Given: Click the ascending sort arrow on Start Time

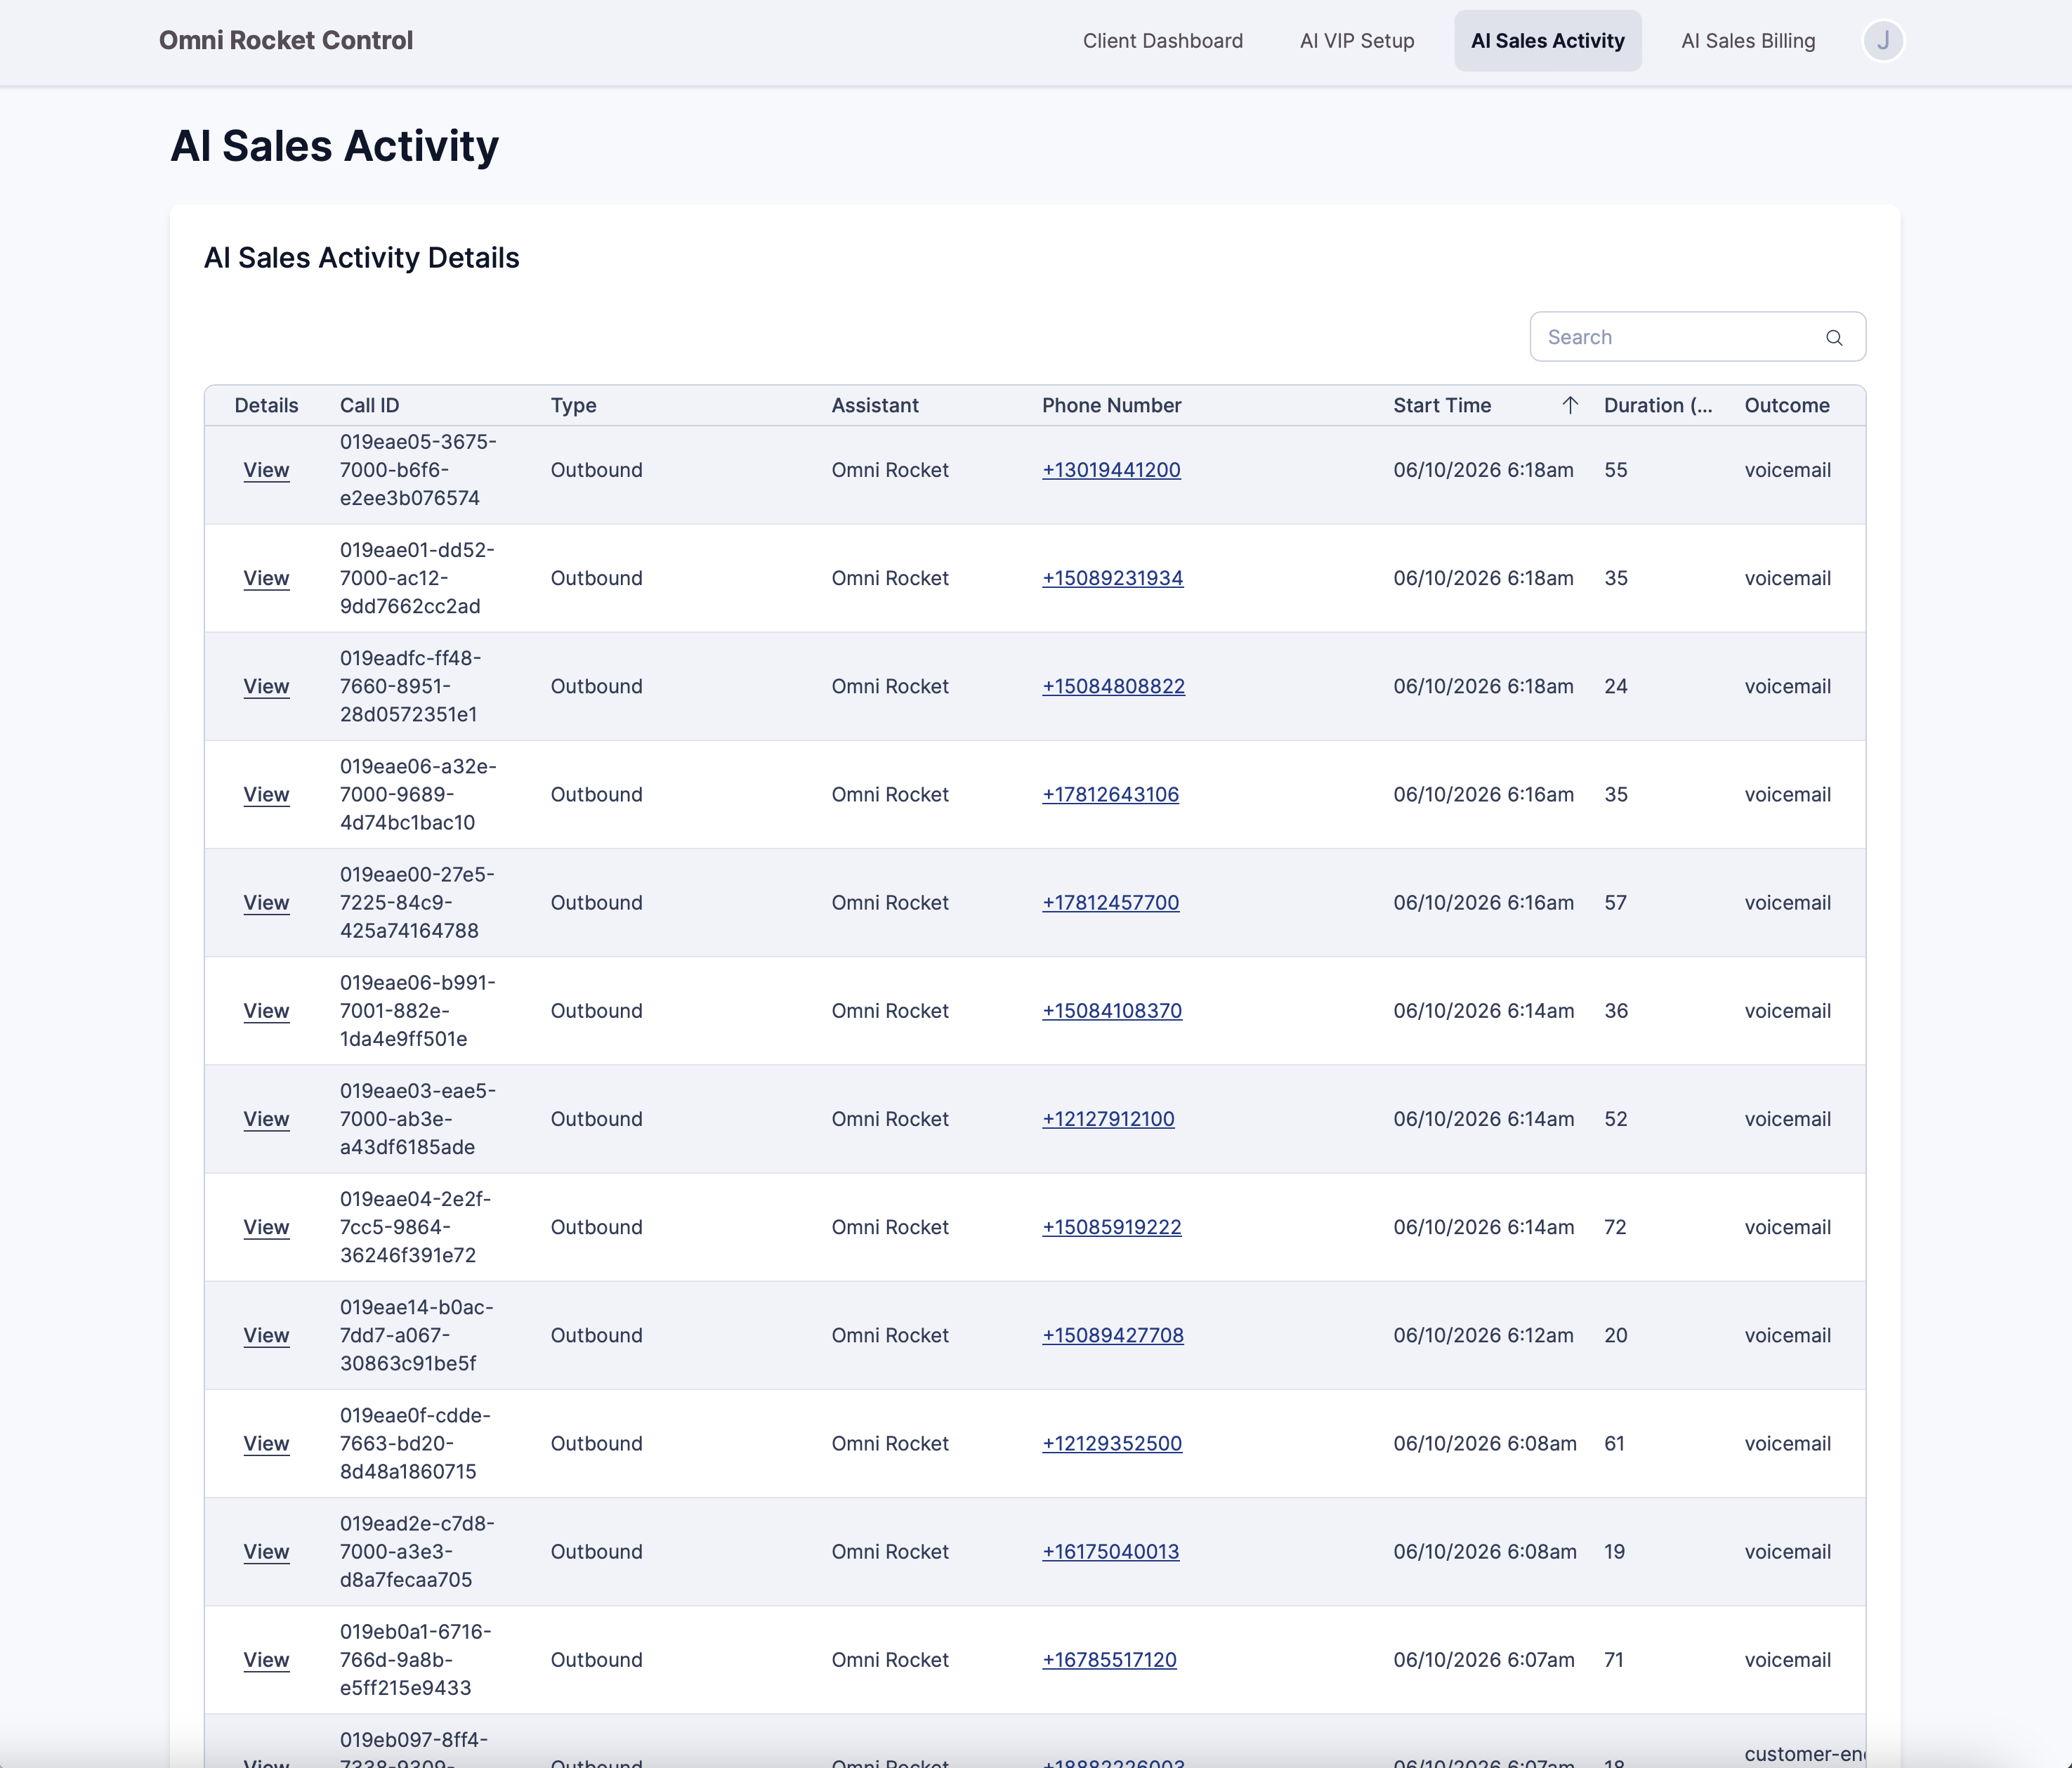Looking at the screenshot, I should tap(1570, 405).
